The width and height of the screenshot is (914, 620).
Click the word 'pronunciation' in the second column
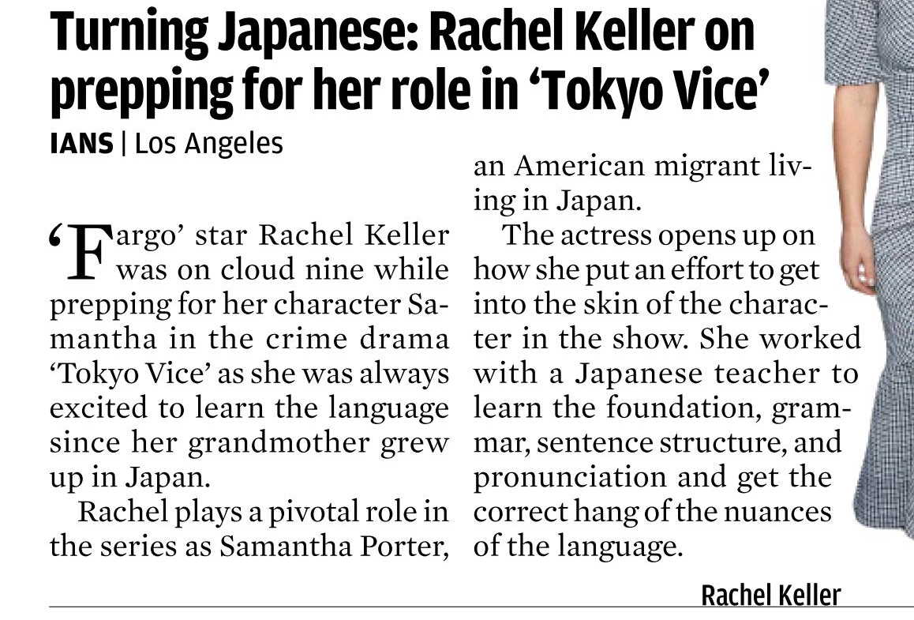pyautogui.click(x=570, y=478)
